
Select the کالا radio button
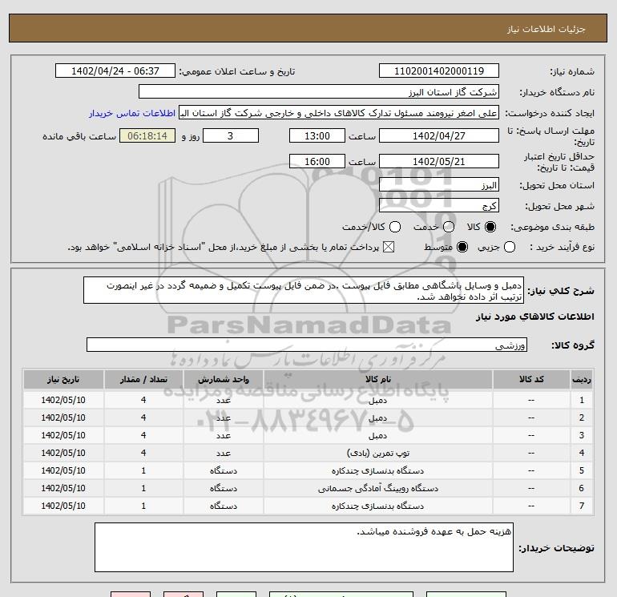tap(490, 227)
